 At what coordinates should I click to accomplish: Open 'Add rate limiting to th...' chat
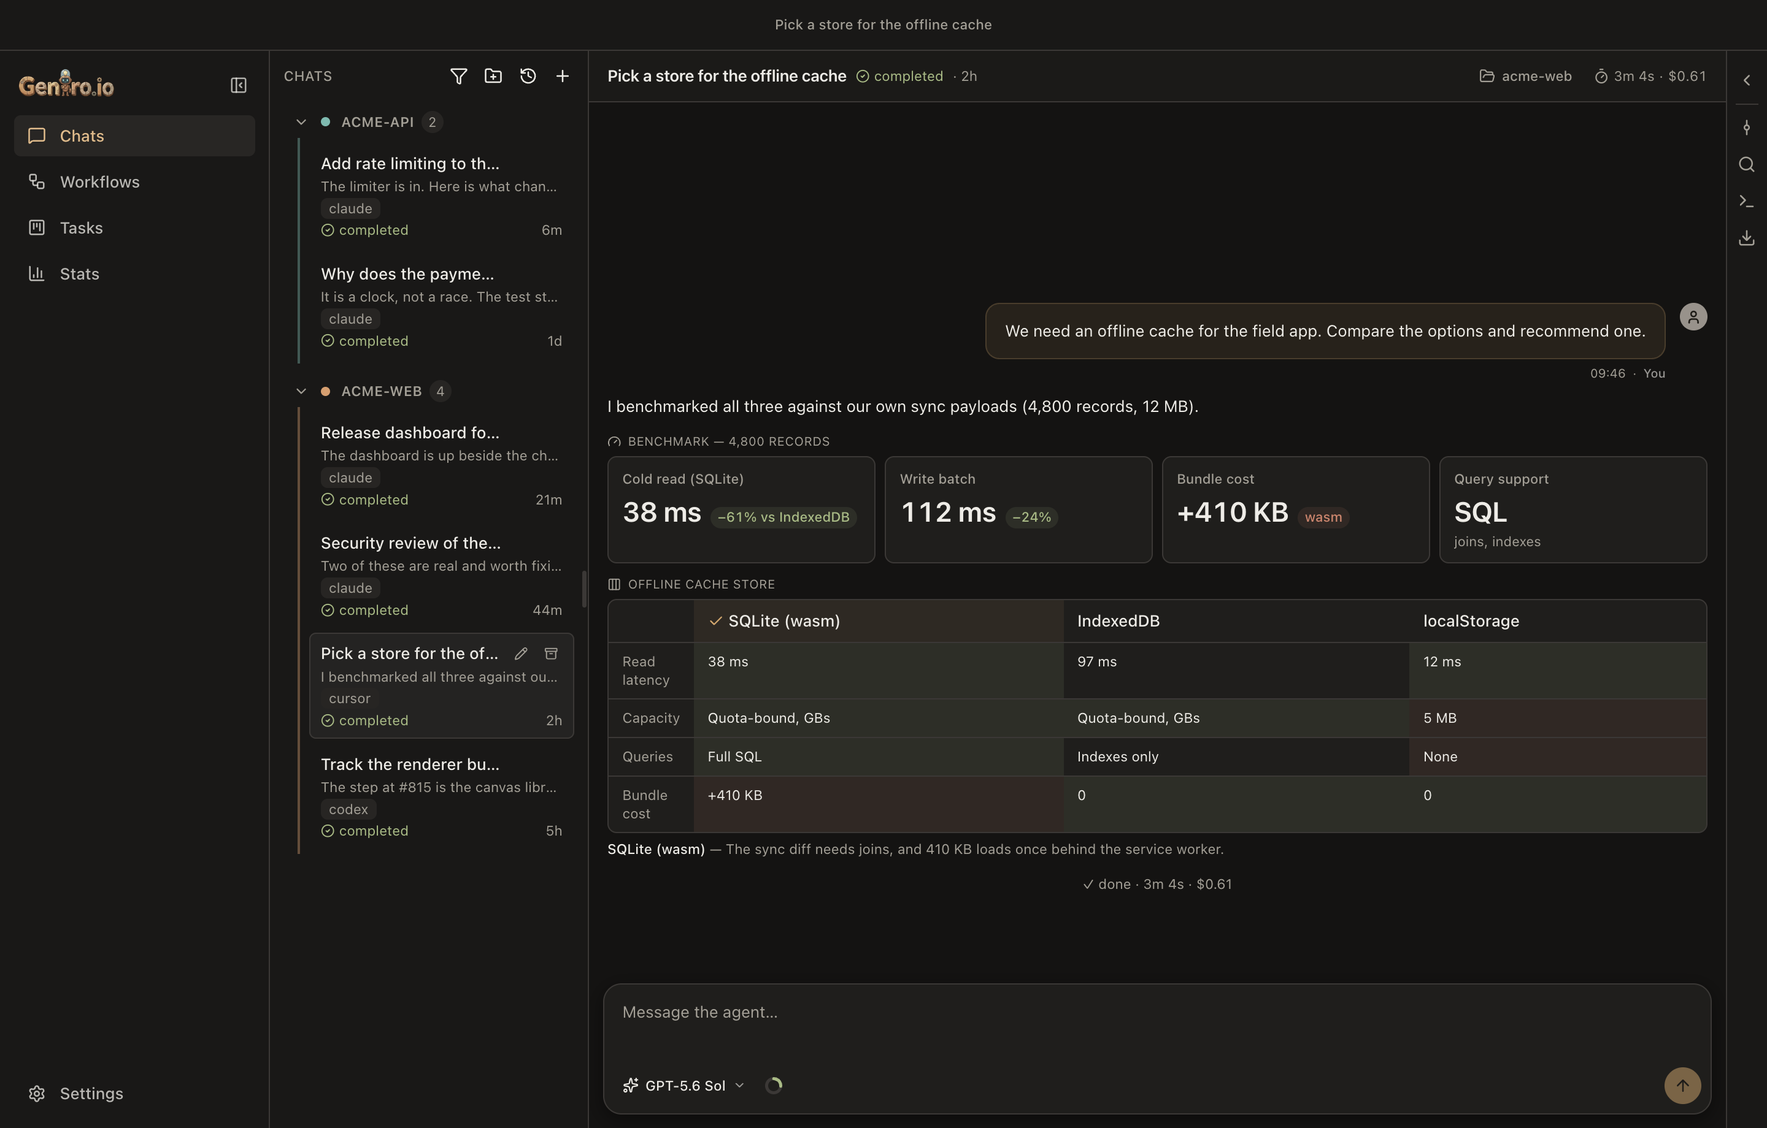pyautogui.click(x=441, y=197)
